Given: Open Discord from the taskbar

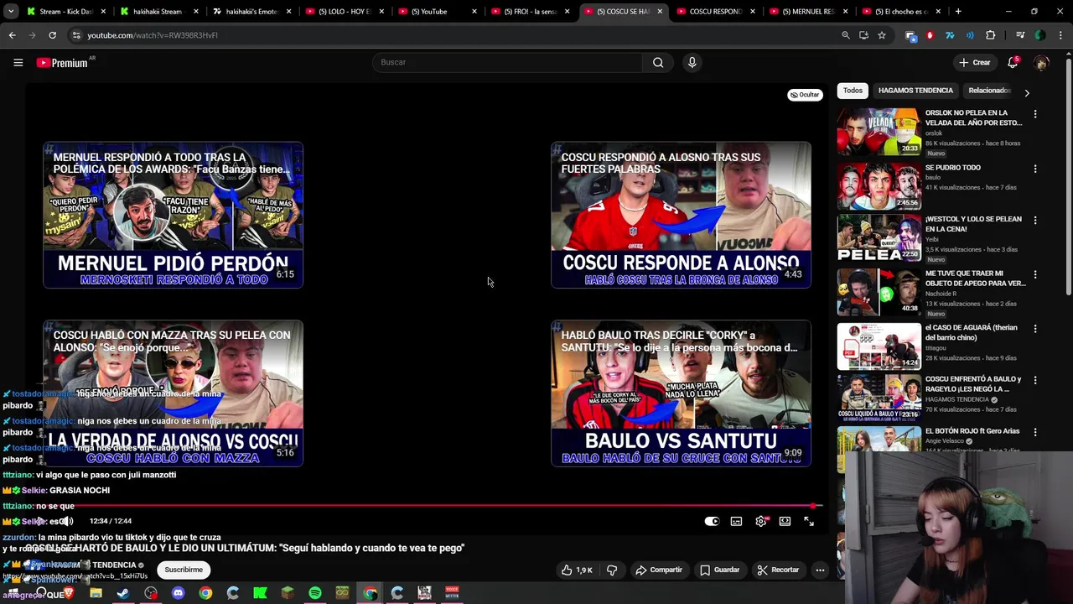Looking at the screenshot, I should click(x=178, y=593).
